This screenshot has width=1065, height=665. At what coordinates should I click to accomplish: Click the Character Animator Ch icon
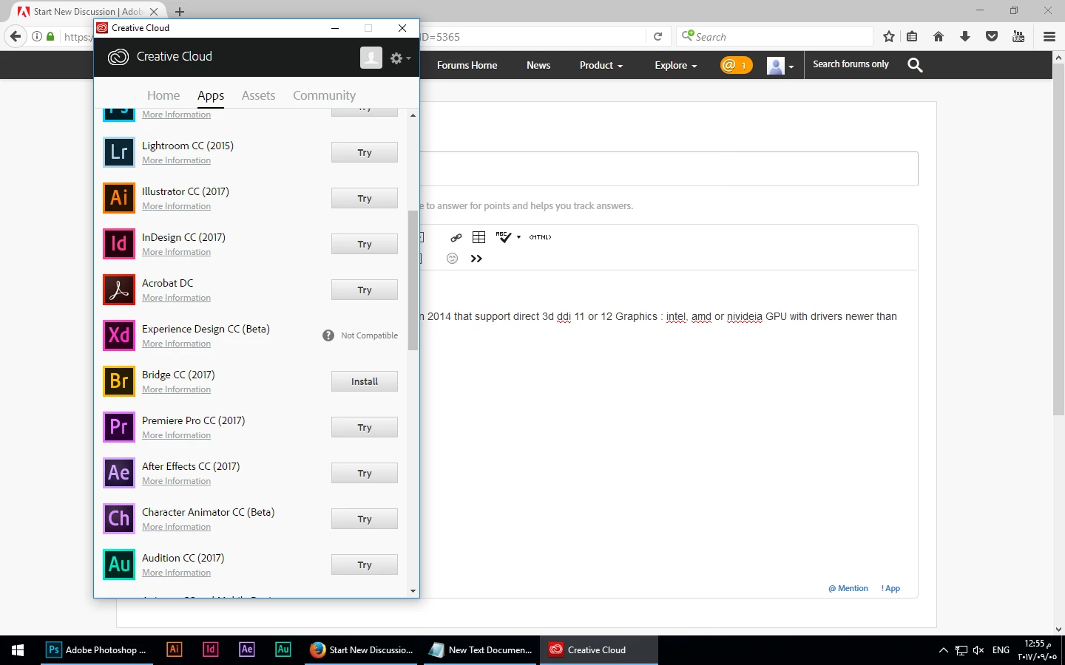[119, 519]
